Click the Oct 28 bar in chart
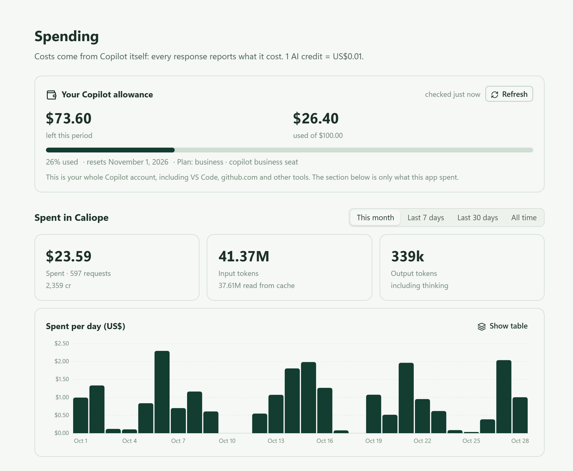 (x=520, y=415)
